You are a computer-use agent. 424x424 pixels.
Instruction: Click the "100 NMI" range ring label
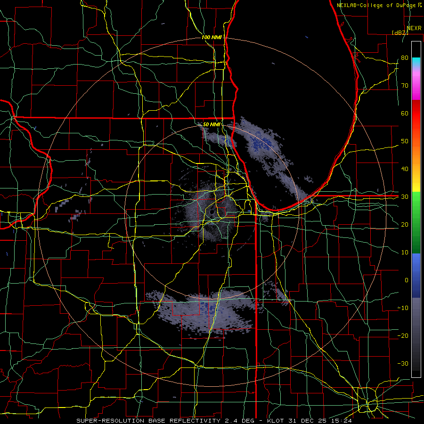tap(211, 37)
